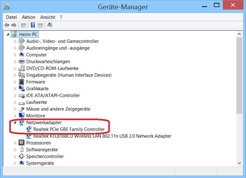Click the Netzwerkadapter network icon
Image resolution: width=246 pixels, height=178 pixels.
coord(21,123)
